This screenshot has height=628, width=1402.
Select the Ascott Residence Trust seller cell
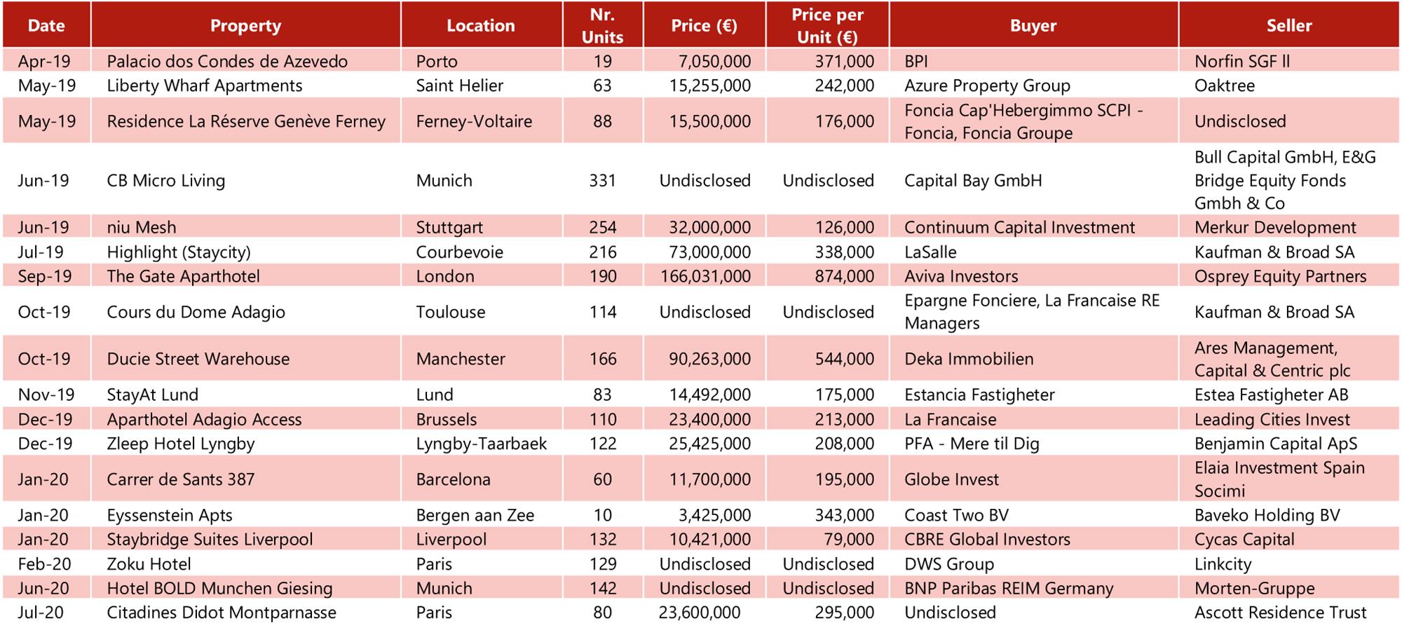pyautogui.click(x=1280, y=613)
